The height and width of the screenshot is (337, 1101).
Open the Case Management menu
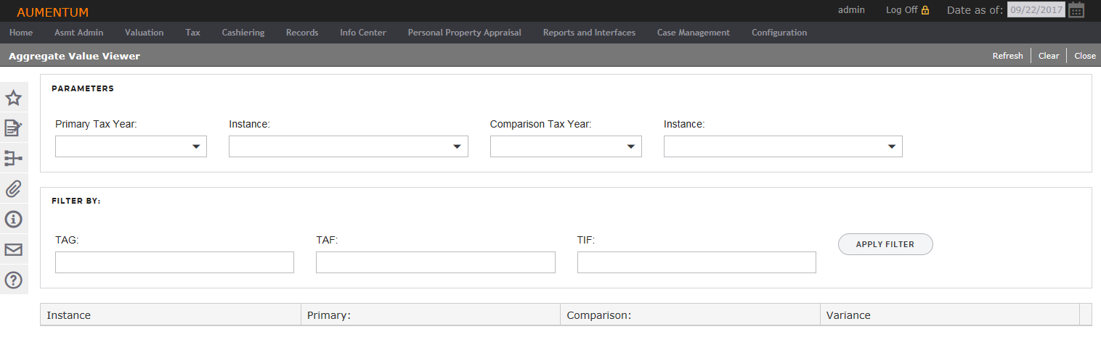point(694,33)
